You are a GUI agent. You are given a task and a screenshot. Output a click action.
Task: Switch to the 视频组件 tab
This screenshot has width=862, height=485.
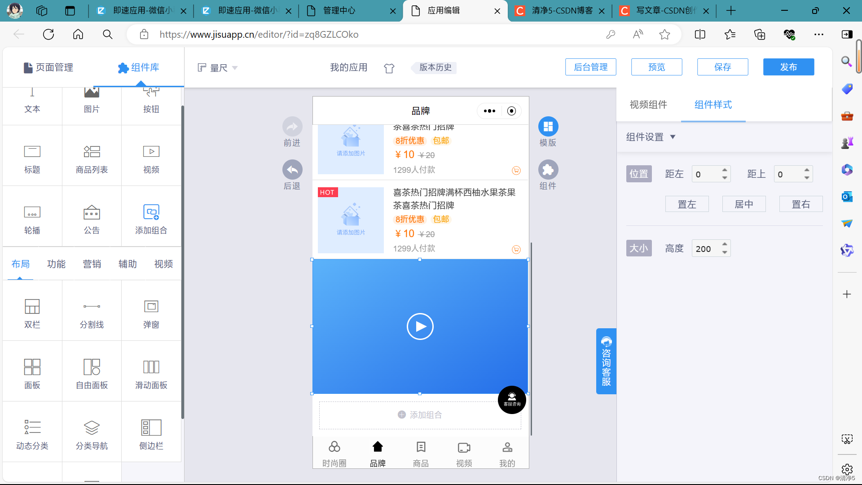(x=648, y=105)
